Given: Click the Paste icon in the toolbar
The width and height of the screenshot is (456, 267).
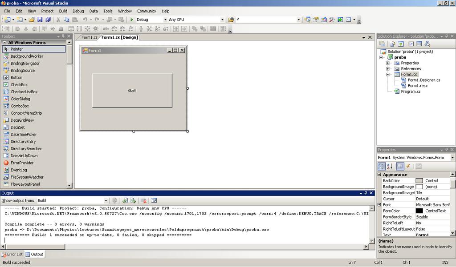Looking at the screenshot, I should point(75,20).
